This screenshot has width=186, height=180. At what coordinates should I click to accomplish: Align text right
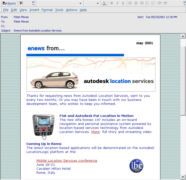click(x=142, y=3)
